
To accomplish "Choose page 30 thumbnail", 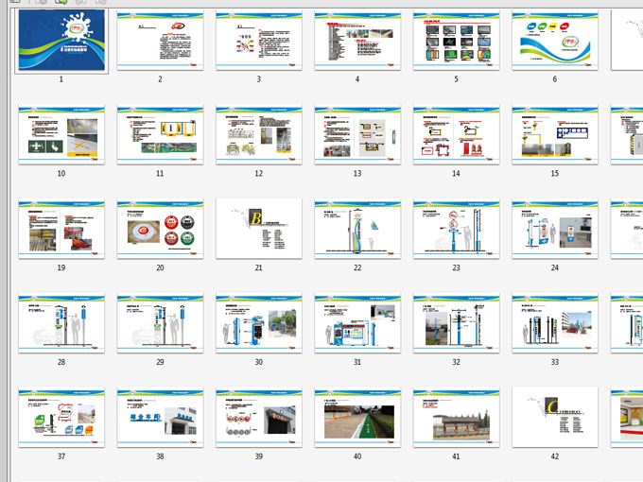I will [259, 323].
